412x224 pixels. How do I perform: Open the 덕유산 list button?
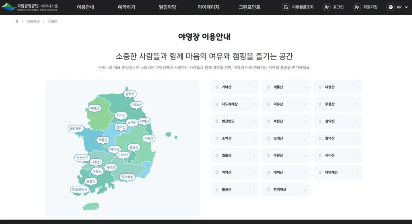coord(286,104)
